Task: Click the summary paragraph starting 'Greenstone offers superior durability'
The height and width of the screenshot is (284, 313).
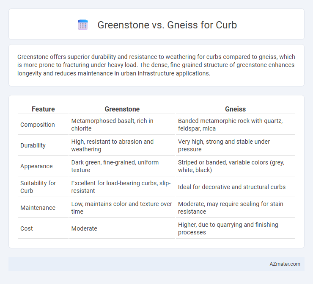Action: 156,65
